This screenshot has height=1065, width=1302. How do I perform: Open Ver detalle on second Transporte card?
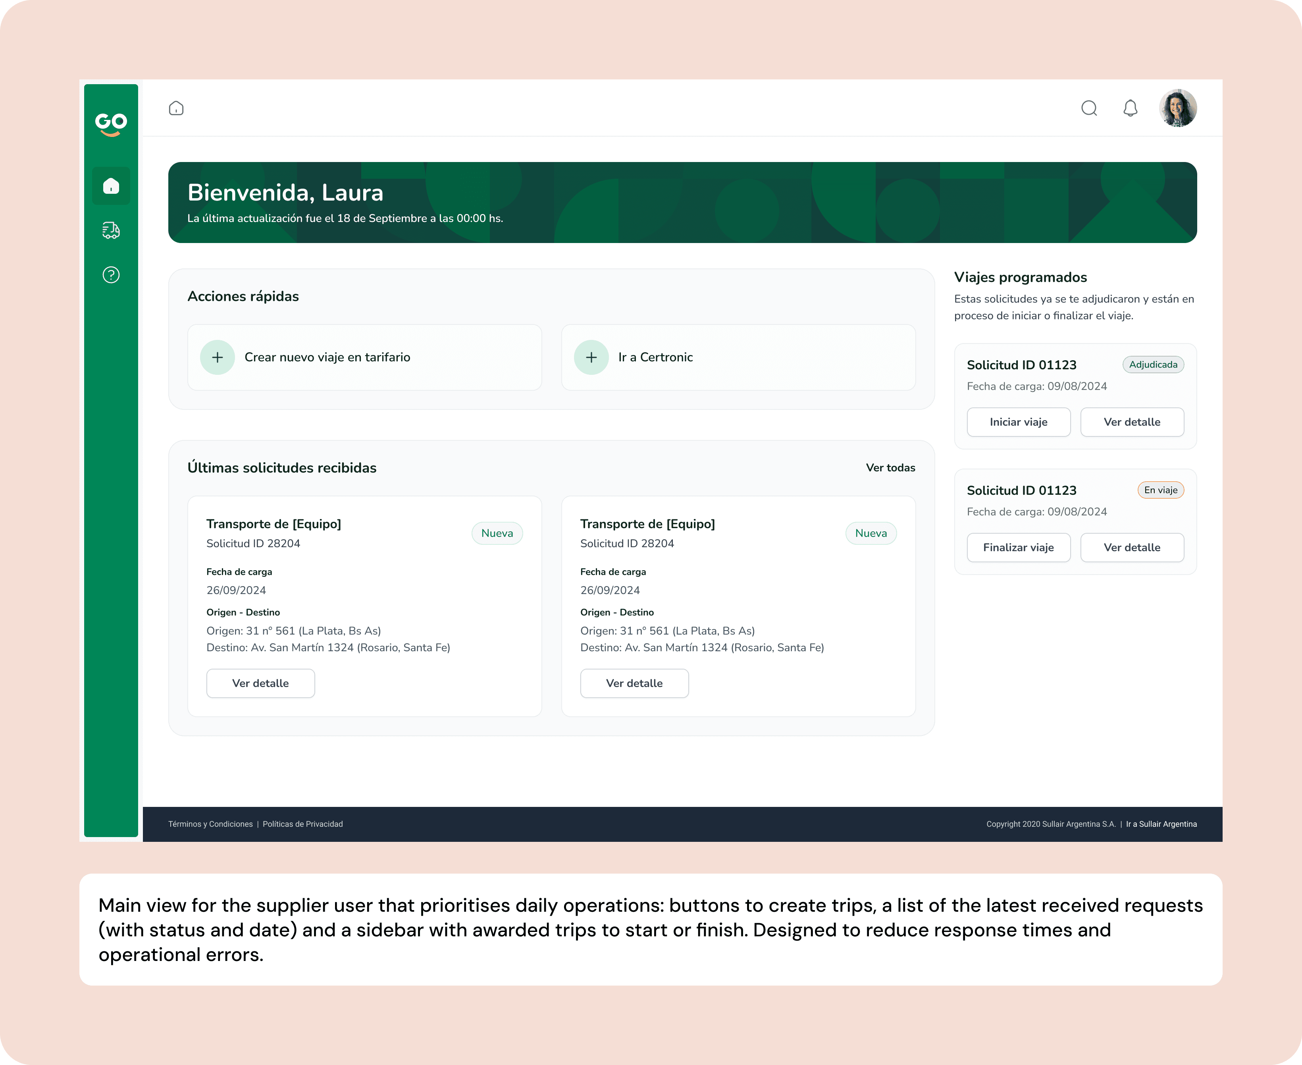634,683
